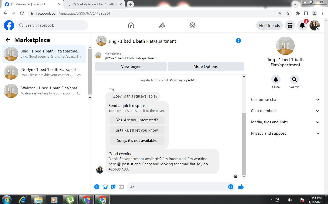The height and width of the screenshot is (204, 328).
Task: Open the notifications bell with badge
Action: point(302,25)
